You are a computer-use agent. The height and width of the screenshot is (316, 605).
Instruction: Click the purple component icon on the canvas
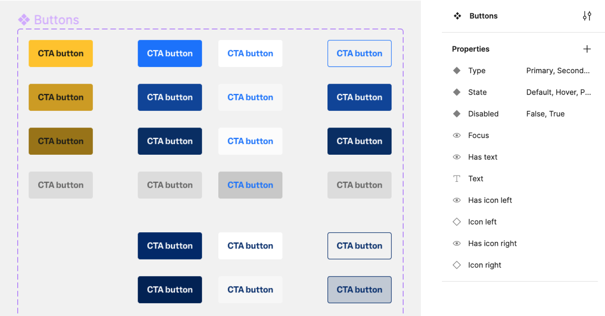coord(24,20)
